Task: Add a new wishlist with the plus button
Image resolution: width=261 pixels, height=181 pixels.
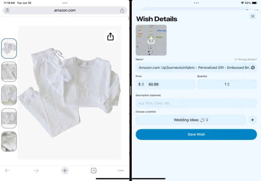Action: point(252,120)
